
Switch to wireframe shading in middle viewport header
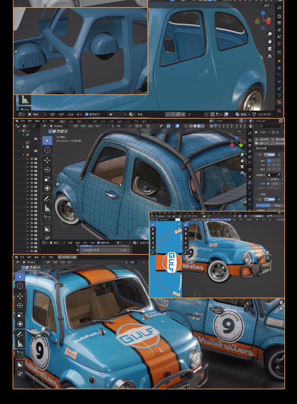pos(191,126)
